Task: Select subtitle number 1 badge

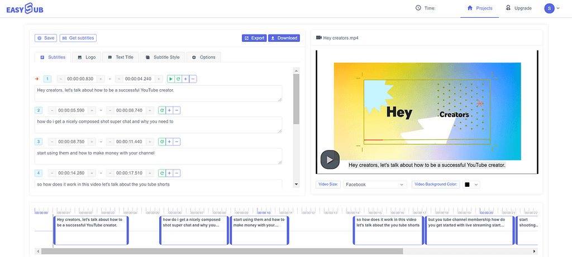Action: pos(47,79)
